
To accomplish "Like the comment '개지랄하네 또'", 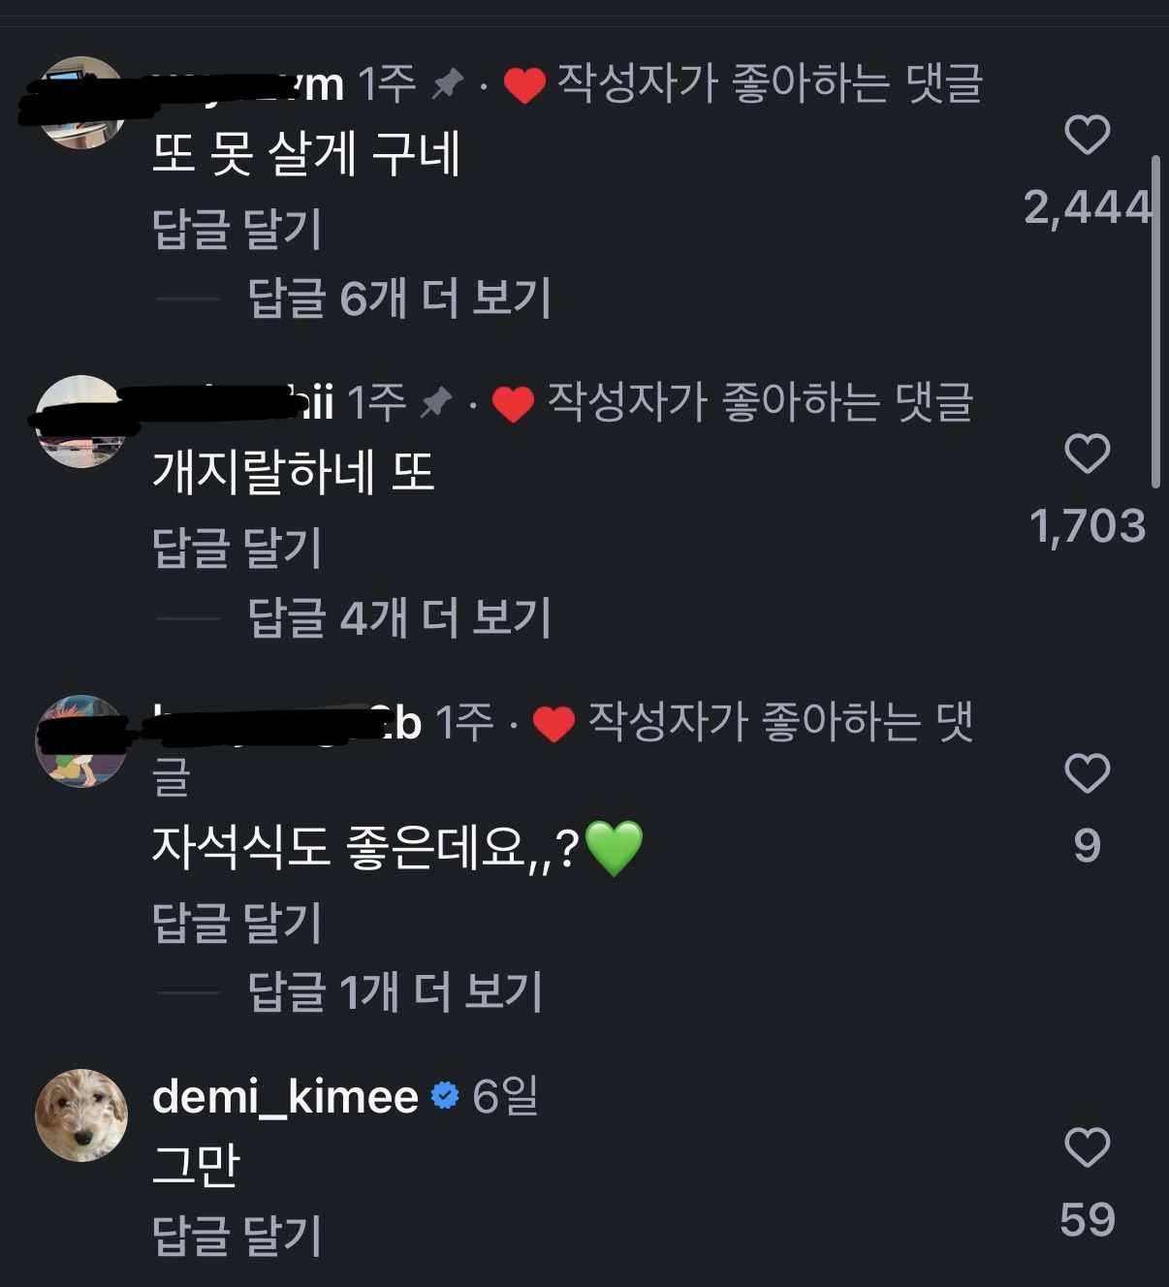I will [1087, 454].
